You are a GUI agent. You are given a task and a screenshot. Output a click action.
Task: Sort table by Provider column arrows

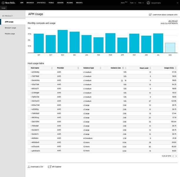coord(78,68)
